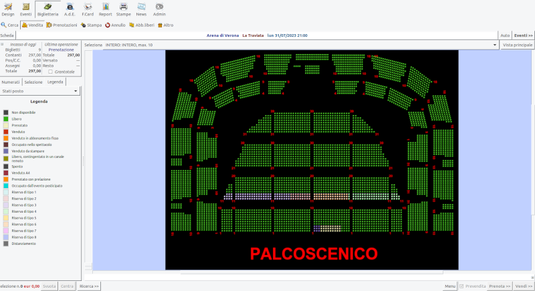Click the PALCOSCENICO stage label
This screenshot has height=291, width=535.
point(314,254)
